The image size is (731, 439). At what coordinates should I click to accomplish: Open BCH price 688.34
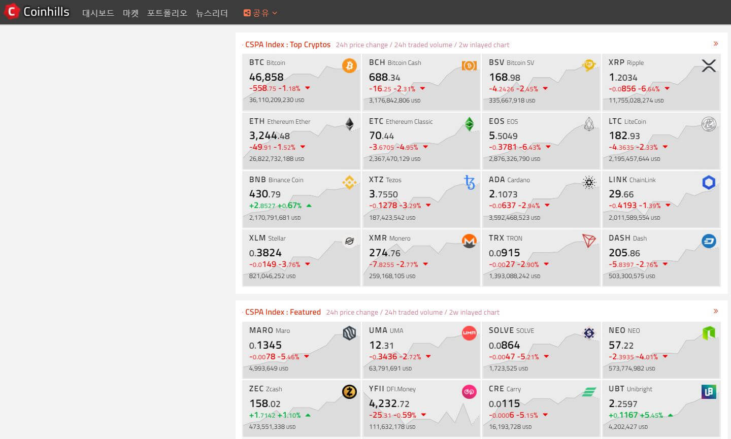pyautogui.click(x=384, y=77)
